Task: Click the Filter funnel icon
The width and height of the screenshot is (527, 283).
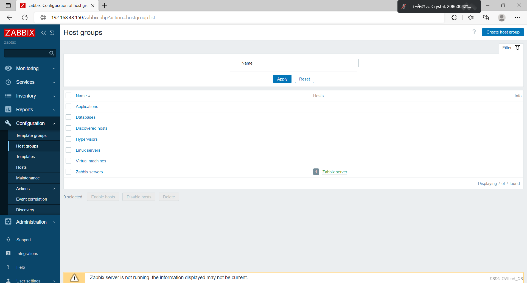Action: 517,48
